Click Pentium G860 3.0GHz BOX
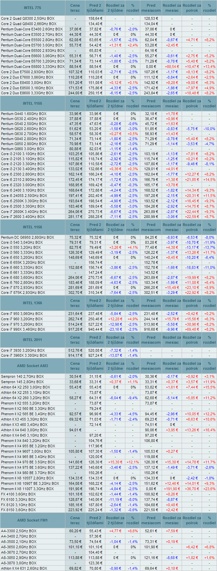217x571 pixels. [23, 149]
